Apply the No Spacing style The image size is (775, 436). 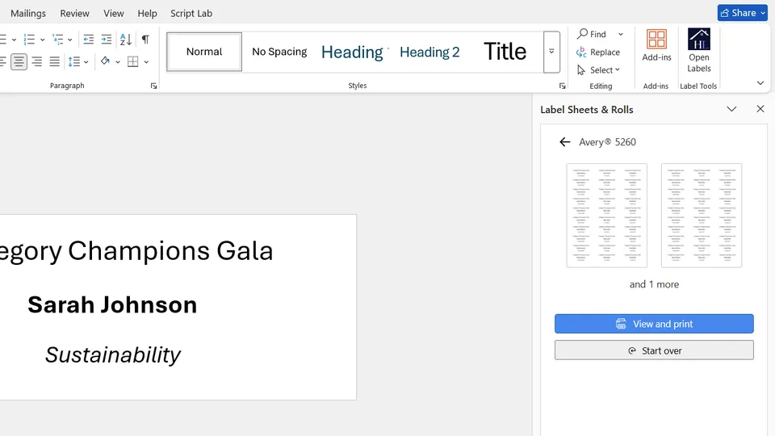279,52
